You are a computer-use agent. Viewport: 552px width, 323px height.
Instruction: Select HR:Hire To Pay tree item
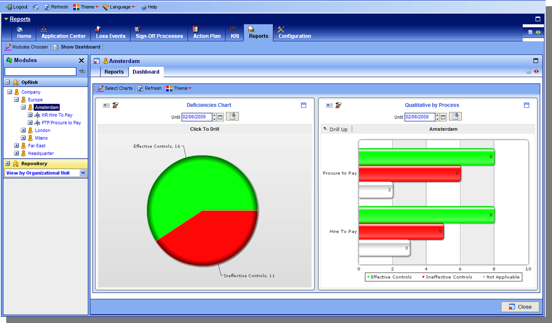57,115
